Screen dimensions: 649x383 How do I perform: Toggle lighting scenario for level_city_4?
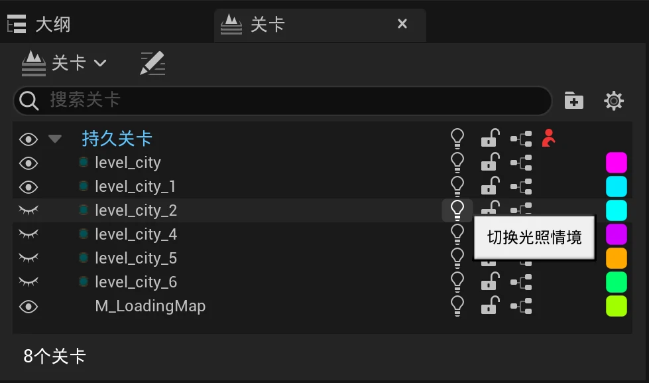[457, 234]
